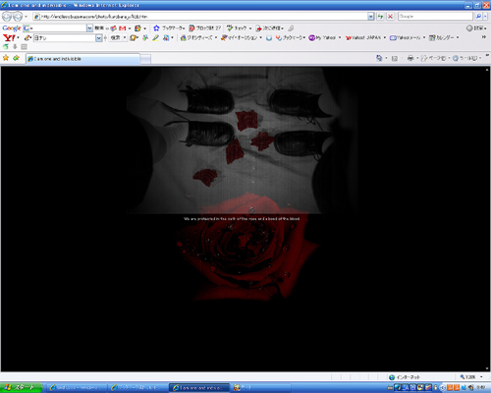The height and width of the screenshot is (393, 491).
Task: Run search with the magnifier icon
Action: click(478, 16)
